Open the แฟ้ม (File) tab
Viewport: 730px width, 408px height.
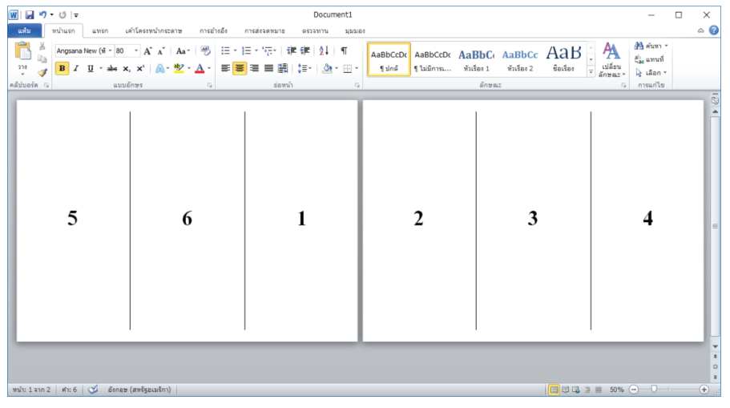click(x=24, y=30)
